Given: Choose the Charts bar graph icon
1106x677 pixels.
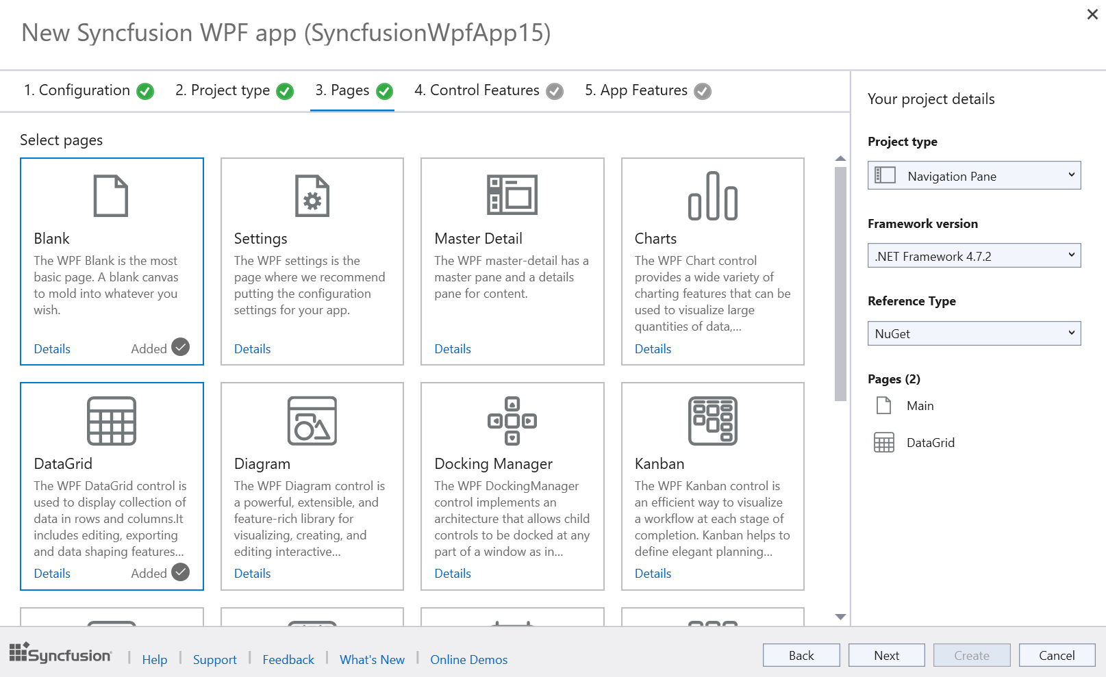Looking at the screenshot, I should (x=712, y=196).
